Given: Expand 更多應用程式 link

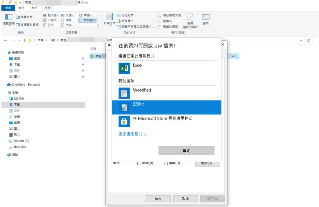Looking at the screenshot, I should 133,134.
